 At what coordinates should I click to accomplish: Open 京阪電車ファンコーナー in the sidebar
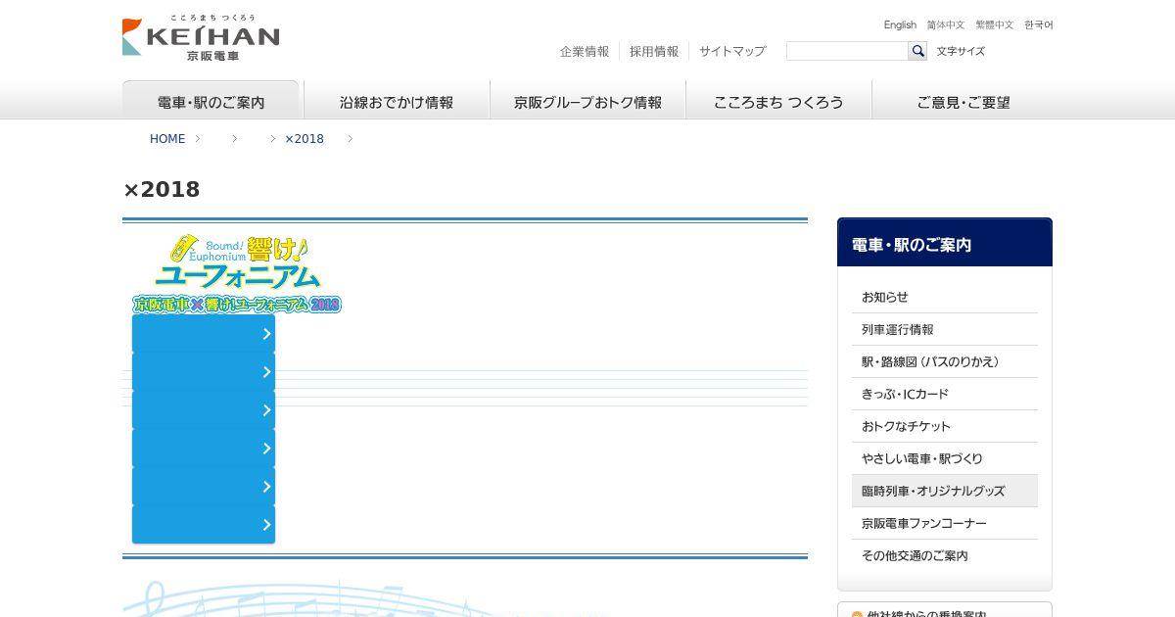[945, 523]
